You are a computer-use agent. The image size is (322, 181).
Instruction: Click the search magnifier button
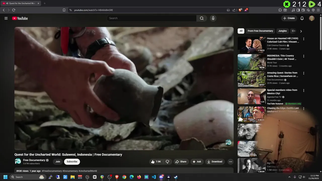click(202, 18)
